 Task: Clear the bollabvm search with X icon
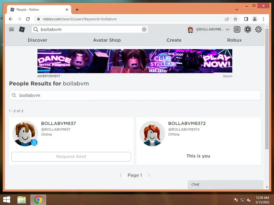coord(144,29)
